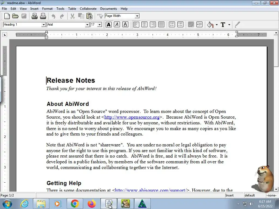Expand the font size 17 dropdown
279x209 pixels.
tap(100, 25)
